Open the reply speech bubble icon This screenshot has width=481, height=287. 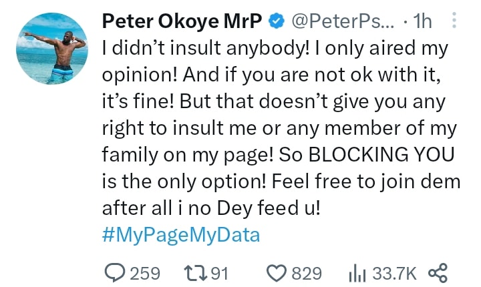(x=115, y=273)
